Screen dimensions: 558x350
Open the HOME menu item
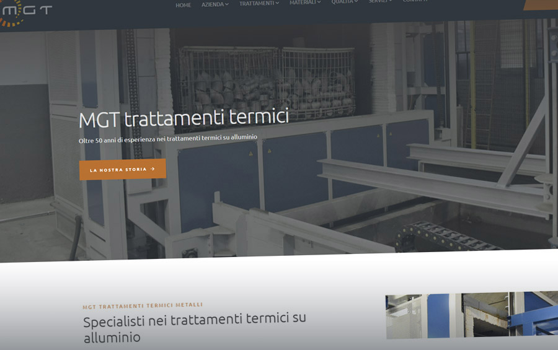coord(184,5)
